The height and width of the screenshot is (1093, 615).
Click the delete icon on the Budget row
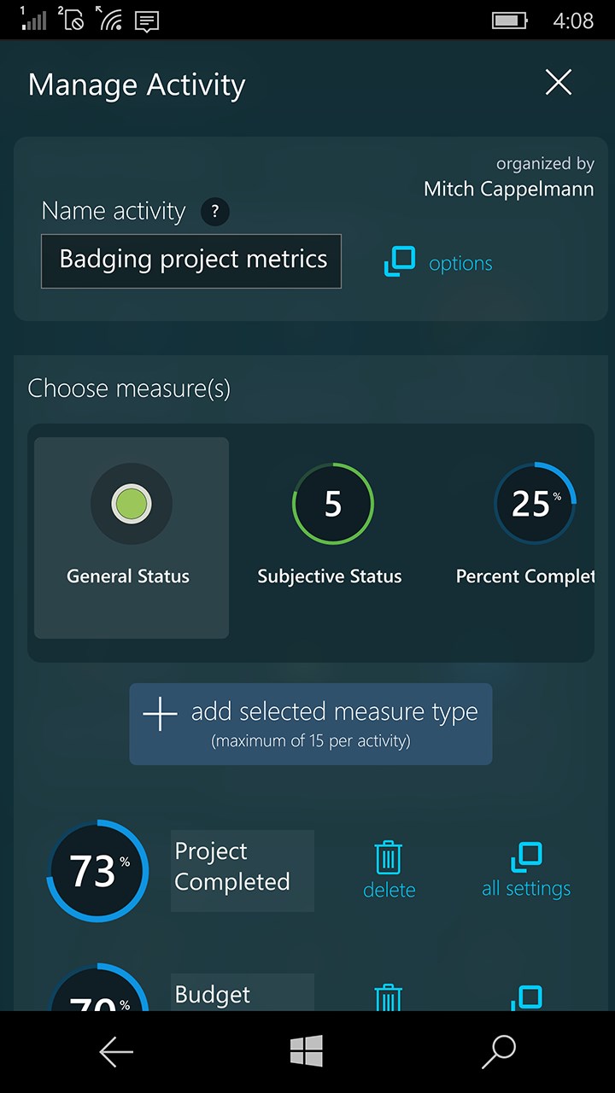(x=389, y=995)
